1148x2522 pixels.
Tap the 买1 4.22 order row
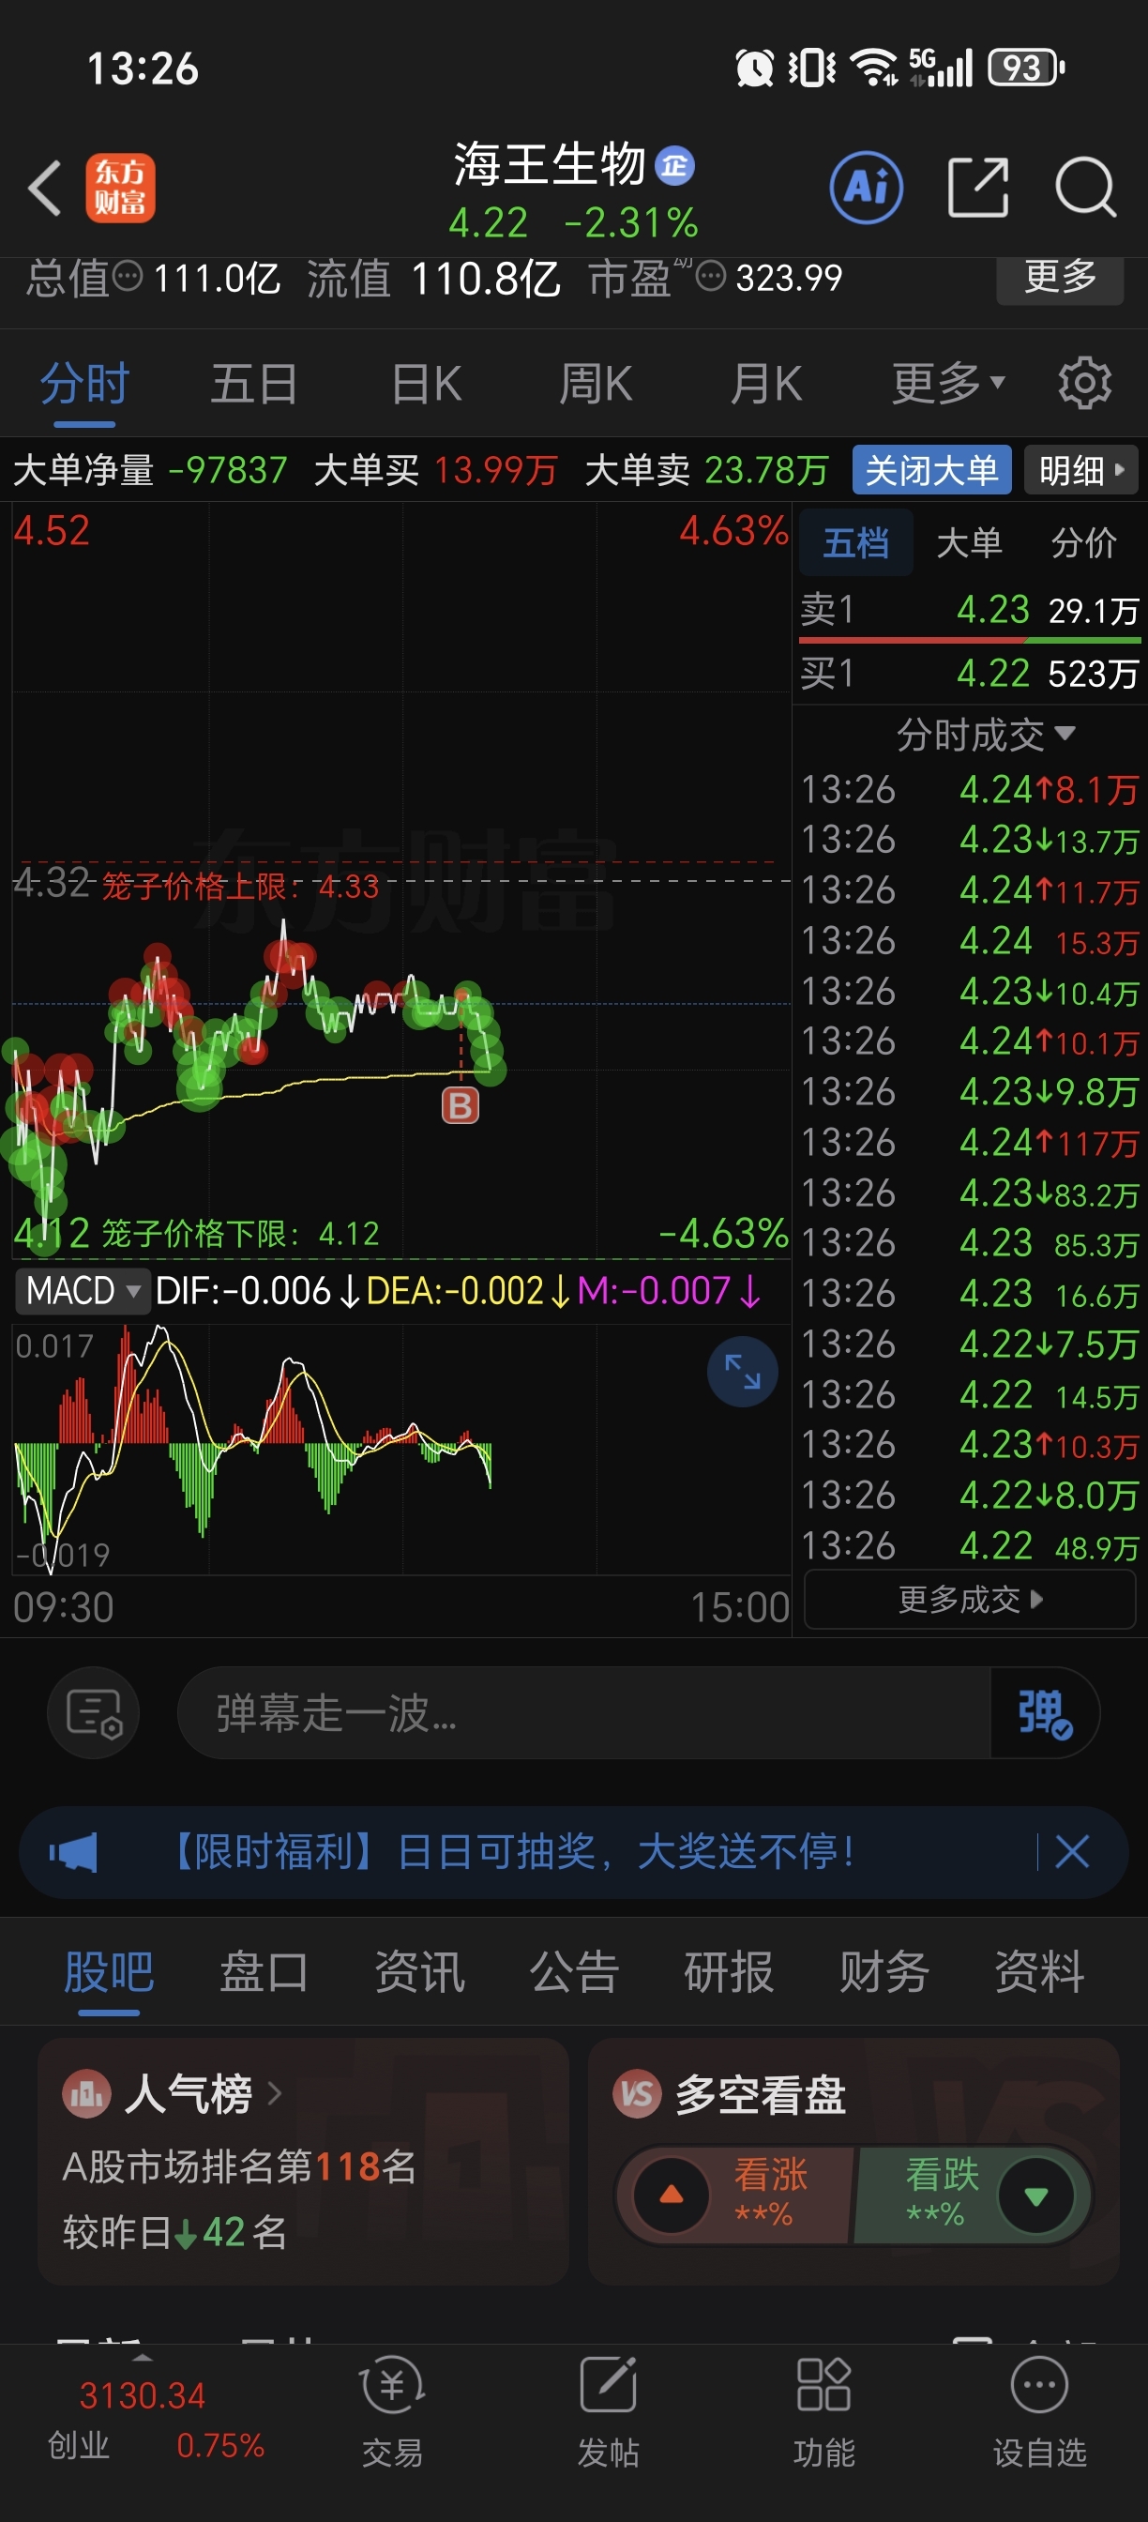(969, 673)
